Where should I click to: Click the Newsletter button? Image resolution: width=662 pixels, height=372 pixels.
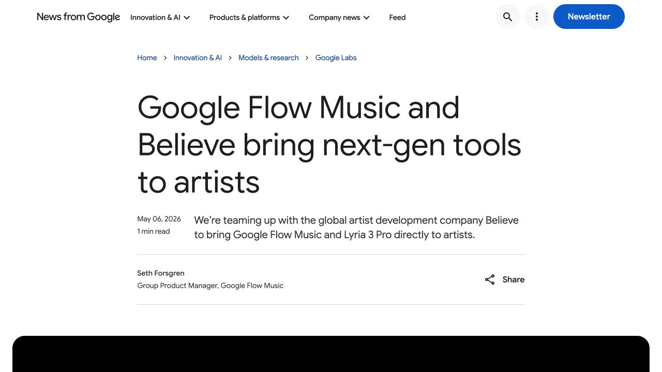[589, 17]
